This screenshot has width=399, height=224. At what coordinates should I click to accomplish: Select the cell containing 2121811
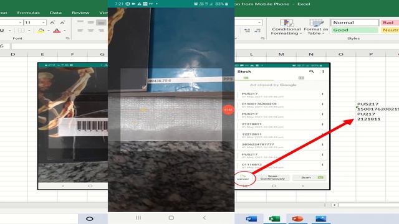(x=371, y=119)
